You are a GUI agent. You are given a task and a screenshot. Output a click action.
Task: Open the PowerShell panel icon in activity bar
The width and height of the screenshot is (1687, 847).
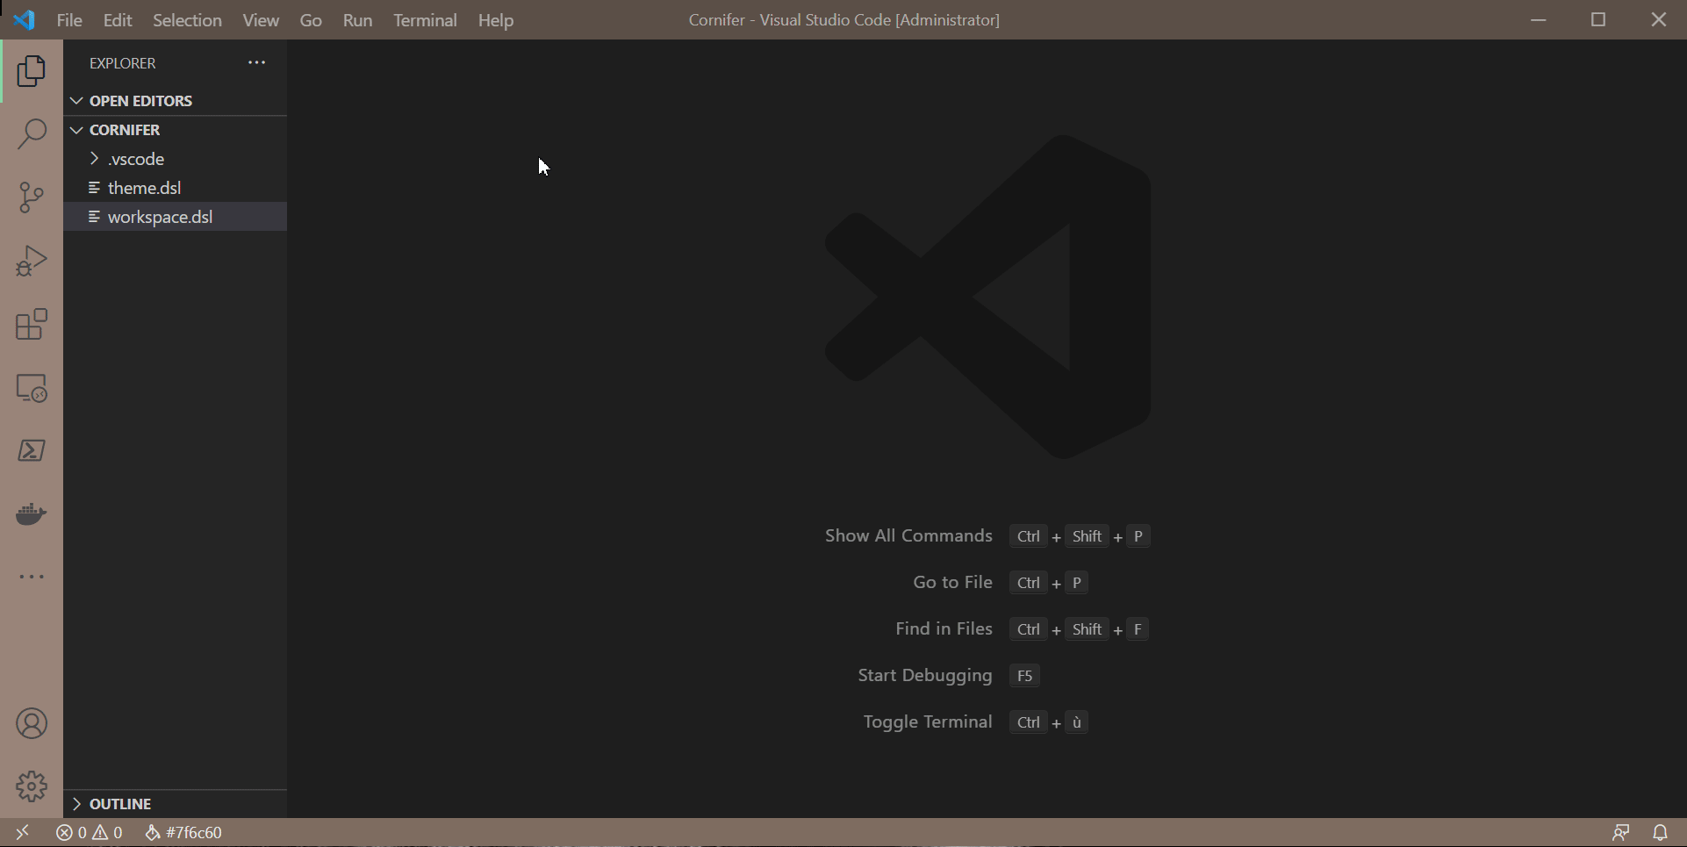(32, 450)
